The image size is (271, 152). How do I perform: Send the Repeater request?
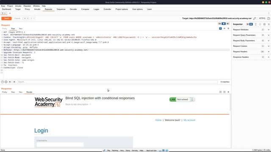tap(6, 19)
